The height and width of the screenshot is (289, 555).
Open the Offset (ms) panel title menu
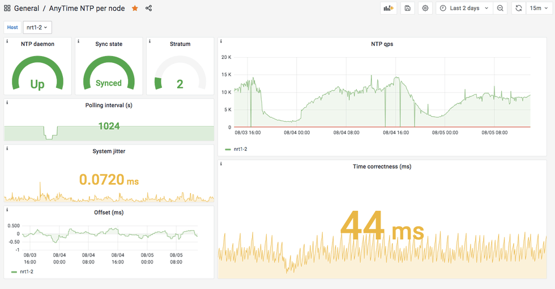click(x=109, y=212)
